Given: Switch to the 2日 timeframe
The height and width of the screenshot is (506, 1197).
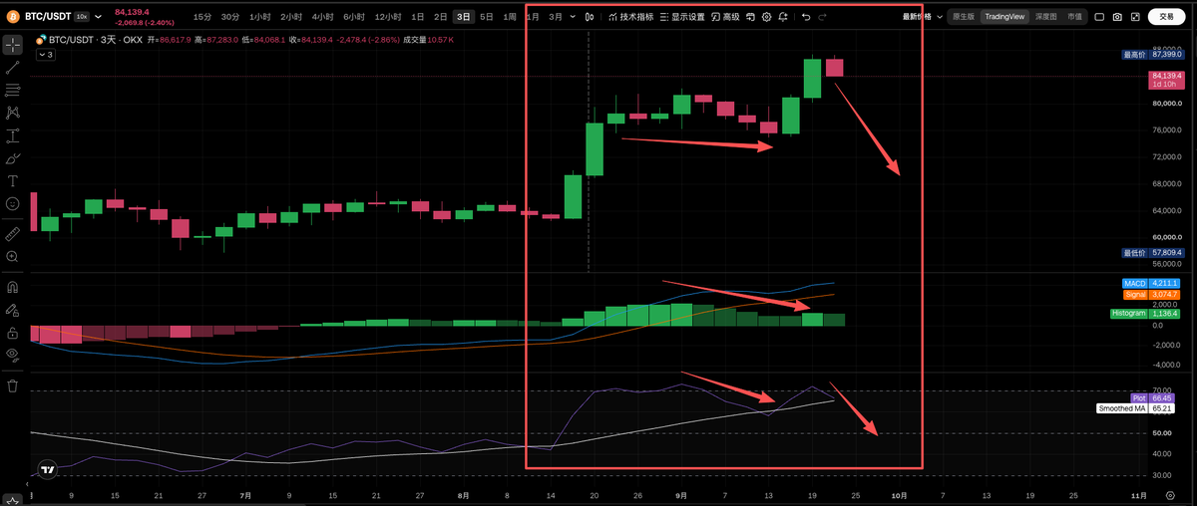Looking at the screenshot, I should 441,17.
